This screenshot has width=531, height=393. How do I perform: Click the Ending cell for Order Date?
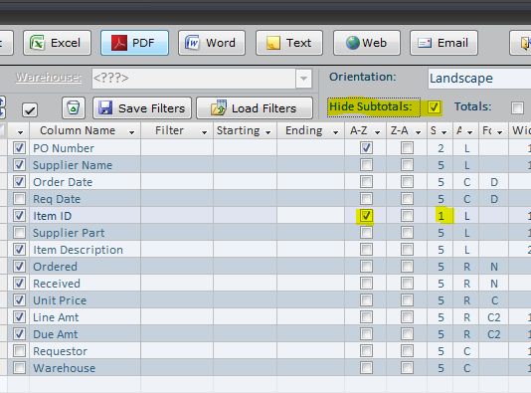310,182
